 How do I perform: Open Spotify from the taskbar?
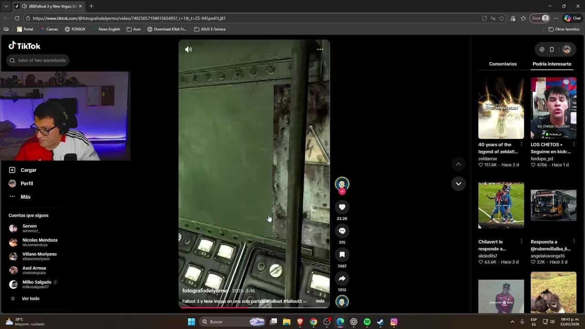tap(367, 322)
